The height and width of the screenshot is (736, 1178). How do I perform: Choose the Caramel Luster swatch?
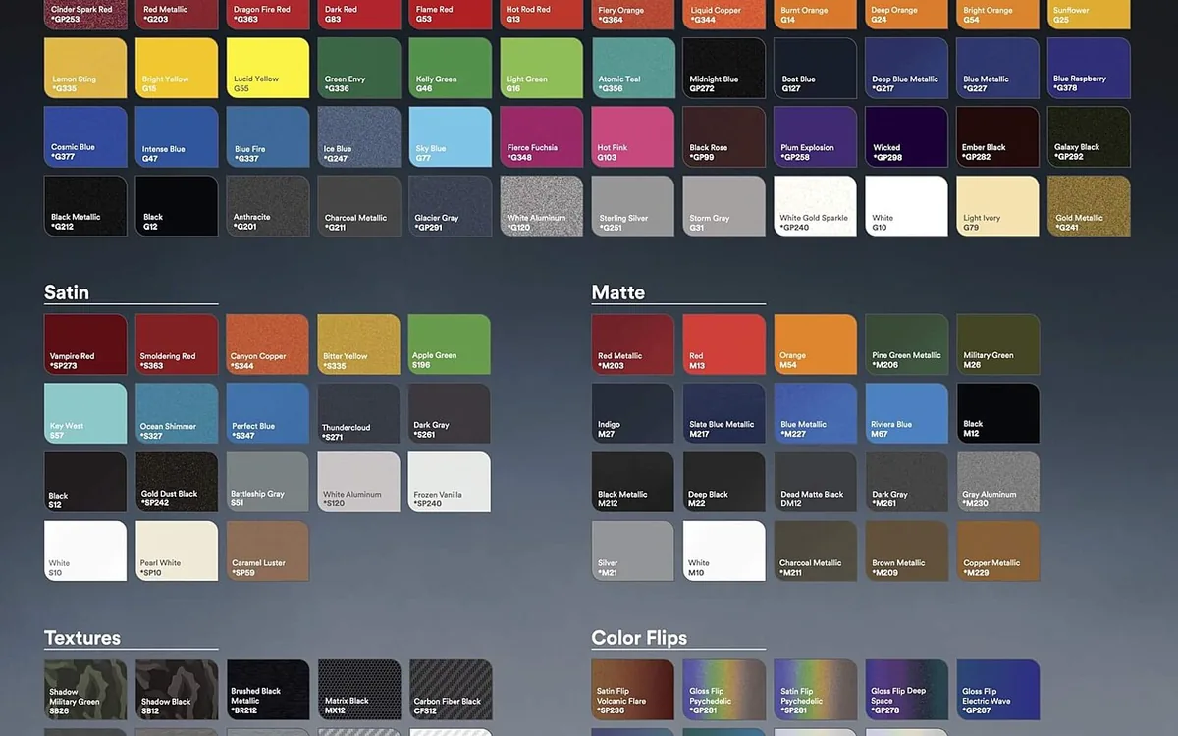[268, 551]
